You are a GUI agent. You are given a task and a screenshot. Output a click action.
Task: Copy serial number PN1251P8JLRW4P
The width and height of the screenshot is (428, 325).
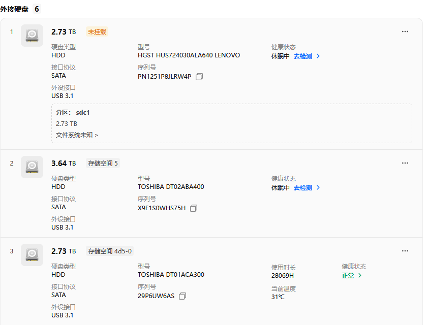[199, 76]
